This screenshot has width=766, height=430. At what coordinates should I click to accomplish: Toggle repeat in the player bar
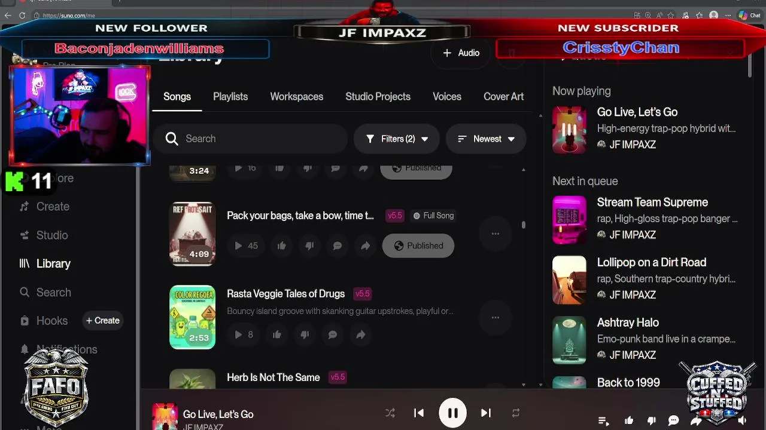coord(515,413)
